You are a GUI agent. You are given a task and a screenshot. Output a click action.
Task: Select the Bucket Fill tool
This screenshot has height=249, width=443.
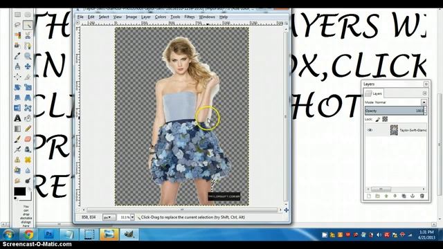click(28, 118)
